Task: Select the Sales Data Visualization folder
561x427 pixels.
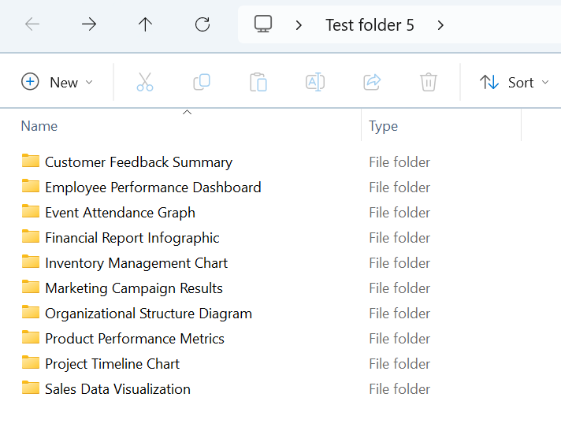Action: tap(117, 389)
